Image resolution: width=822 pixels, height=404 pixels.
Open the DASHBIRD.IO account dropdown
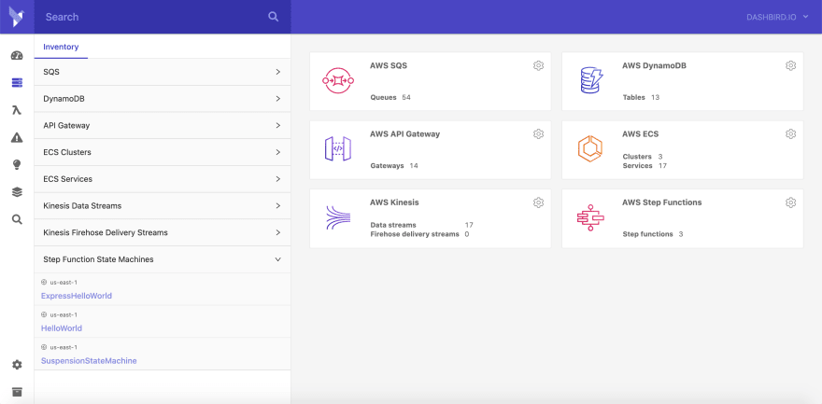coord(777,18)
